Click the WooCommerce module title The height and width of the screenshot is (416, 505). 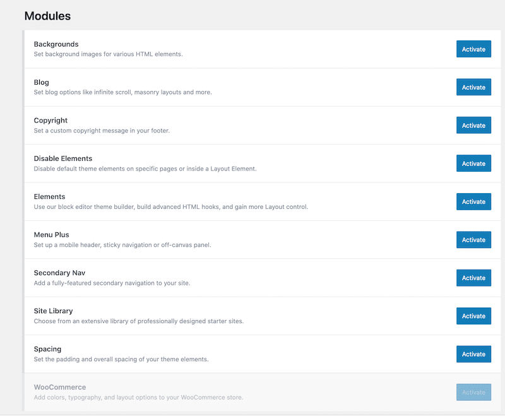59,387
